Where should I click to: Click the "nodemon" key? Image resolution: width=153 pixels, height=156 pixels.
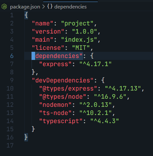(56, 105)
